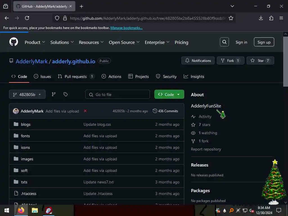Click the Report repository link
Viewport: 288px width, 216px height.
tap(206, 149)
